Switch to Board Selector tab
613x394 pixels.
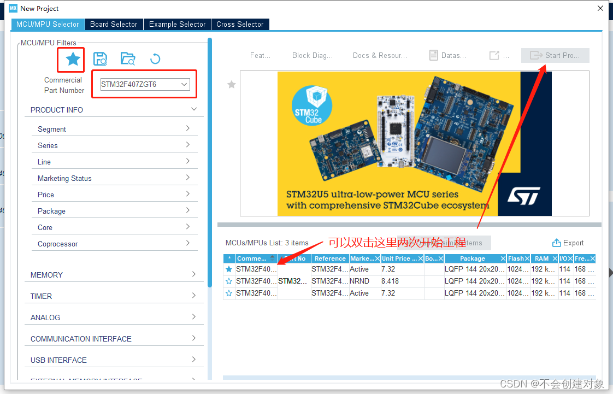tap(114, 24)
